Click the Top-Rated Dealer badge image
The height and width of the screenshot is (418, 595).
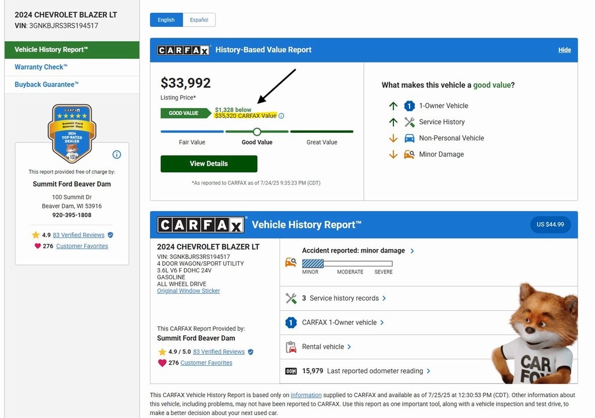(x=71, y=134)
